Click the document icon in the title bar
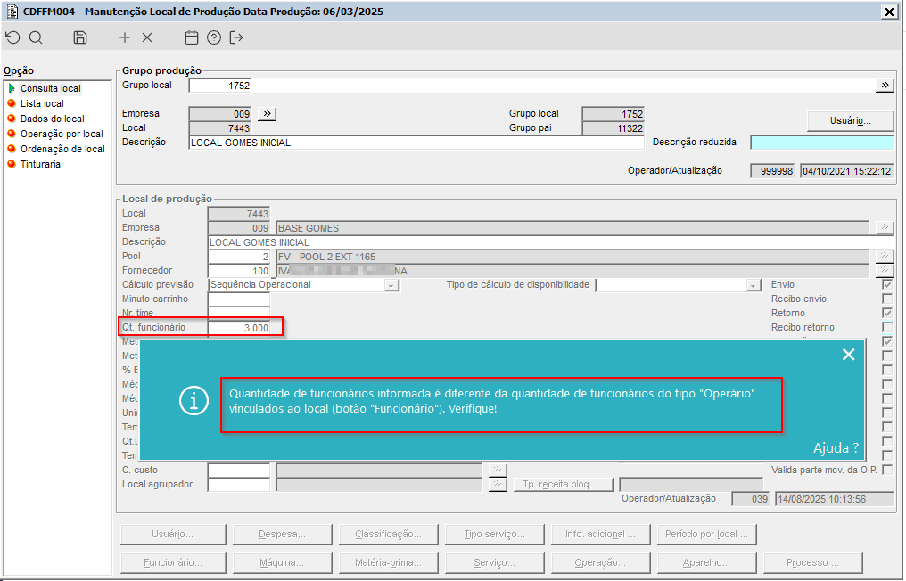This screenshot has width=906, height=581. [12, 11]
